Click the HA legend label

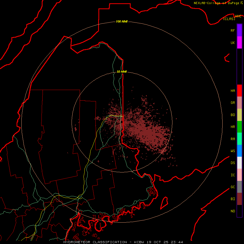[x=233, y=91]
